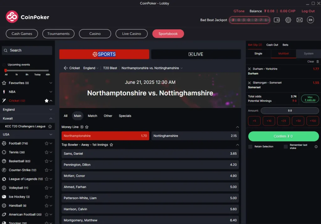Star the Counter-Strike sport
This screenshot has width=321, height=224.
tap(46, 170)
